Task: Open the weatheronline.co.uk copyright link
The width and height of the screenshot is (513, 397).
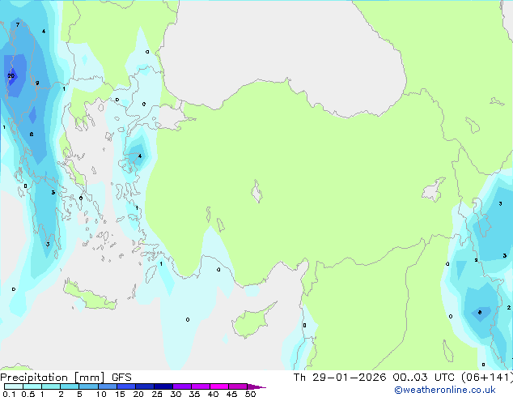Action: [445, 390]
